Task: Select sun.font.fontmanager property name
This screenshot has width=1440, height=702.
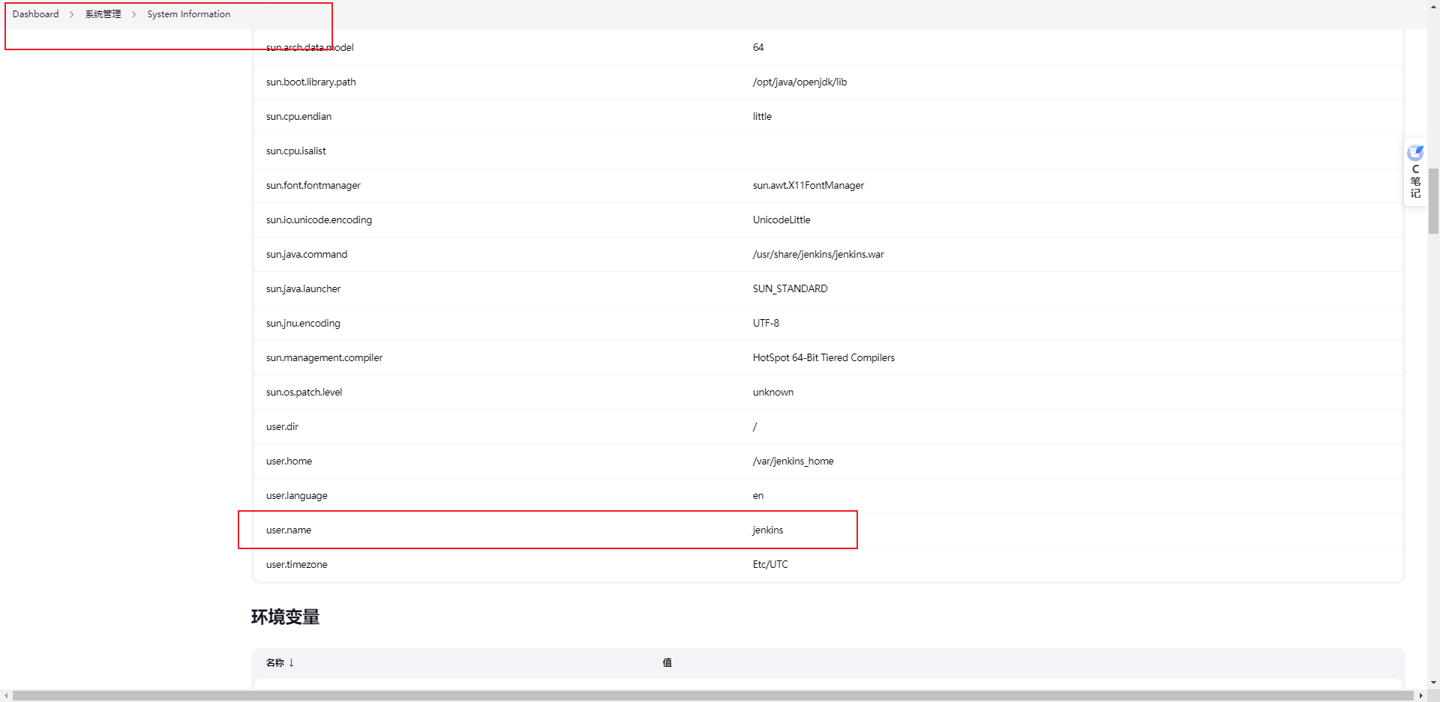Action: [313, 185]
